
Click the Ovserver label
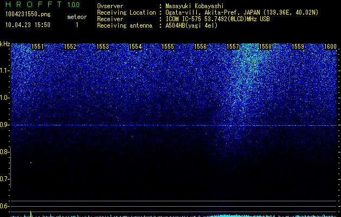pyautogui.click(x=110, y=6)
